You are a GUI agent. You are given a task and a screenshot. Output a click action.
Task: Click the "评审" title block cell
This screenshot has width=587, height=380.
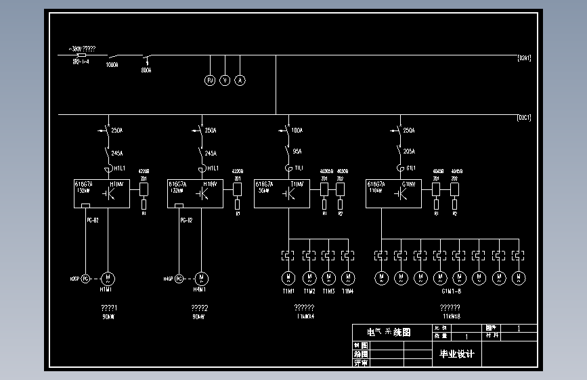362,363
